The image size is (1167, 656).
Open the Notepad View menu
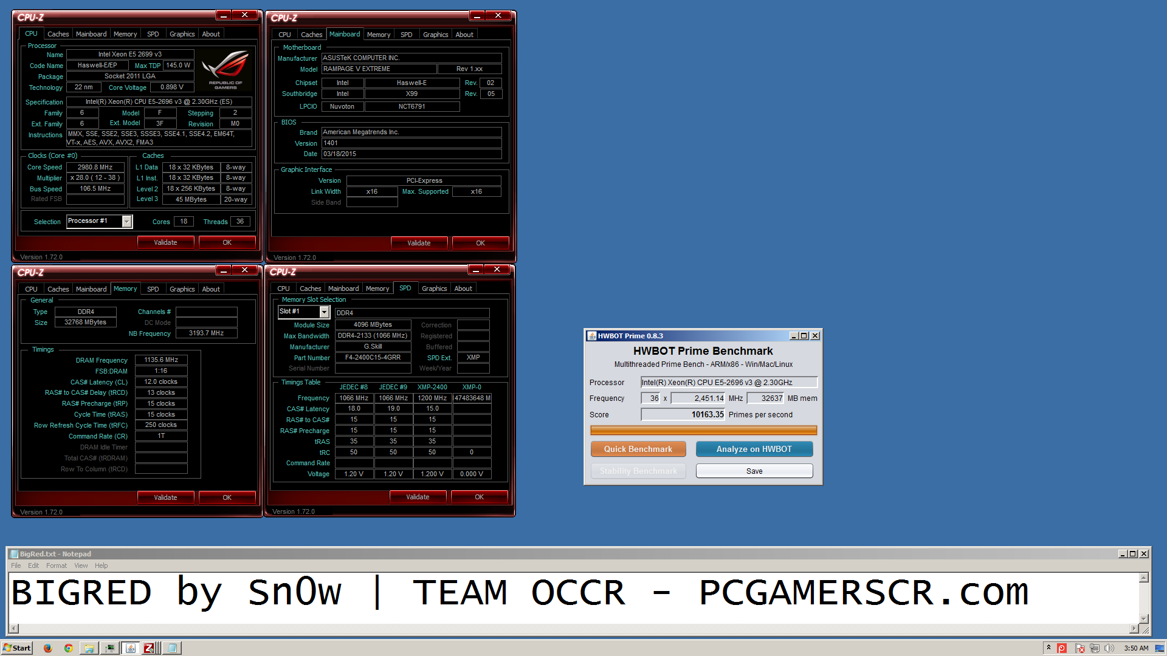[x=81, y=565]
